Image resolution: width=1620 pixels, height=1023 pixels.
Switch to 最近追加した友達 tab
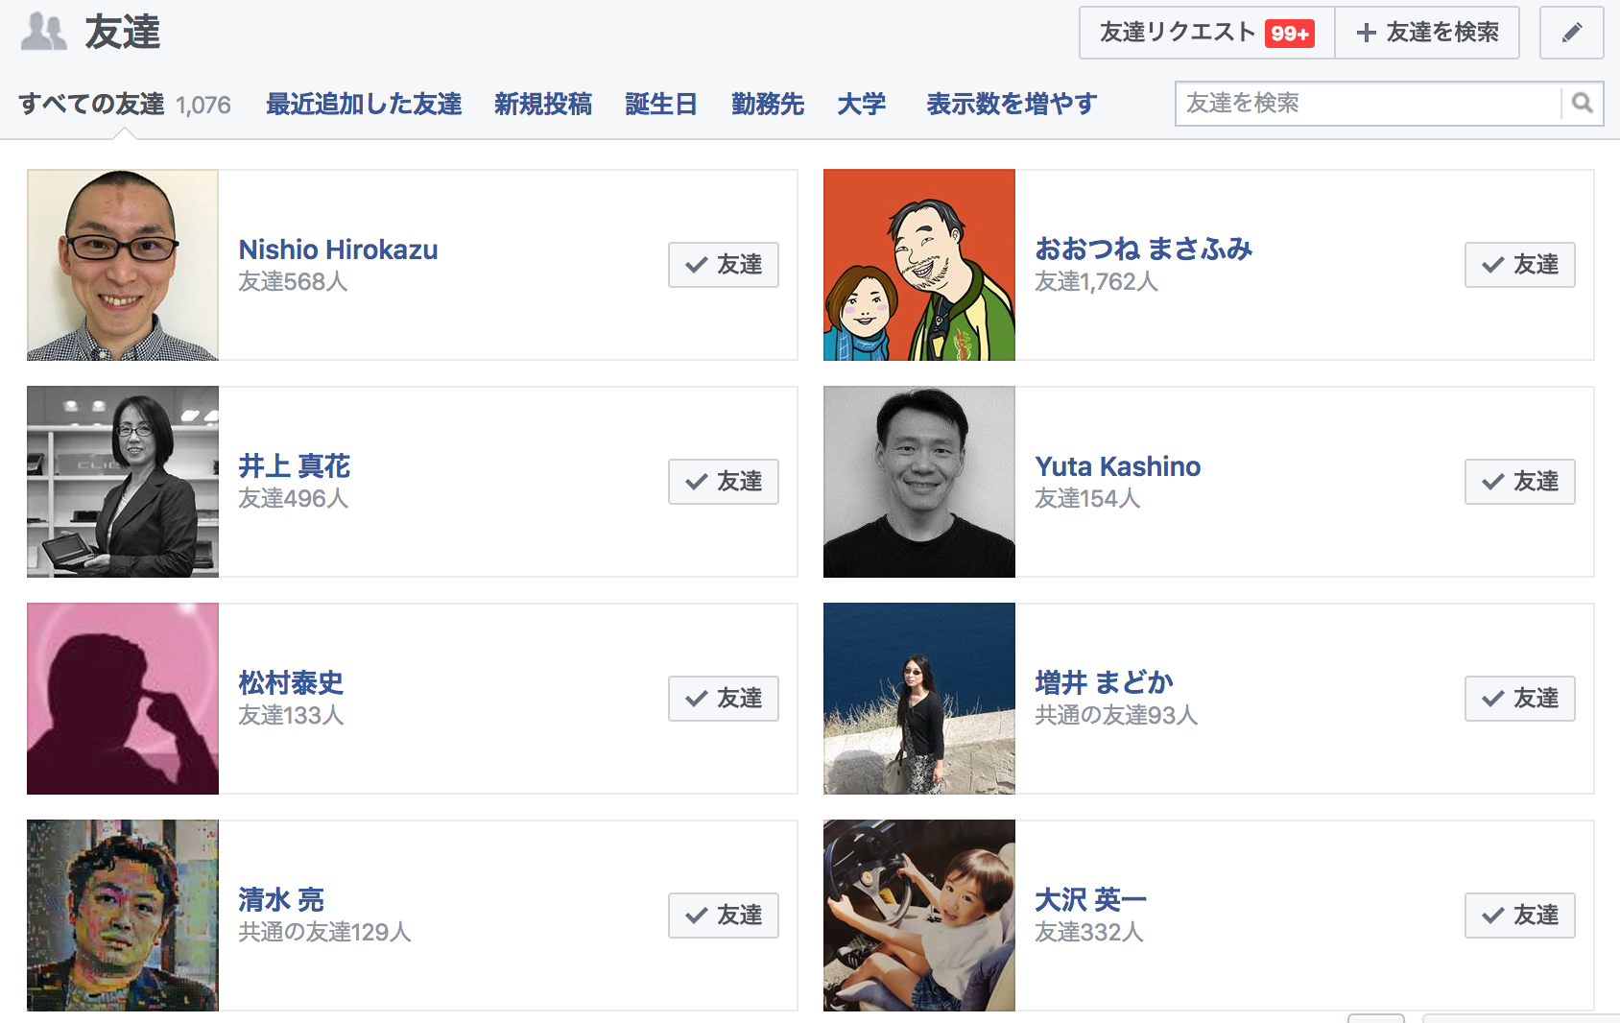click(x=364, y=104)
